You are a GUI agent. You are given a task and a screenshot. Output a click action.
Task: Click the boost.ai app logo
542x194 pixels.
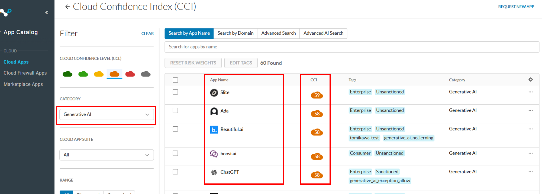pyautogui.click(x=214, y=154)
